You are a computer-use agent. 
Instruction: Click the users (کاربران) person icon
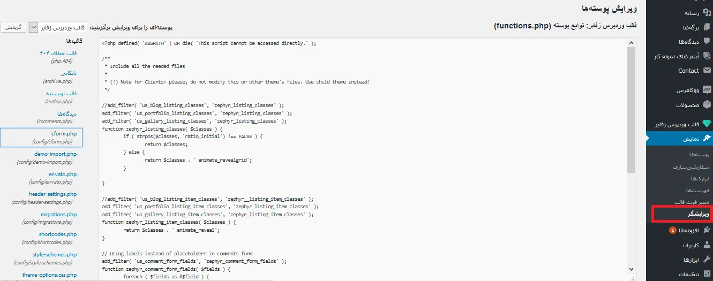tap(707, 245)
